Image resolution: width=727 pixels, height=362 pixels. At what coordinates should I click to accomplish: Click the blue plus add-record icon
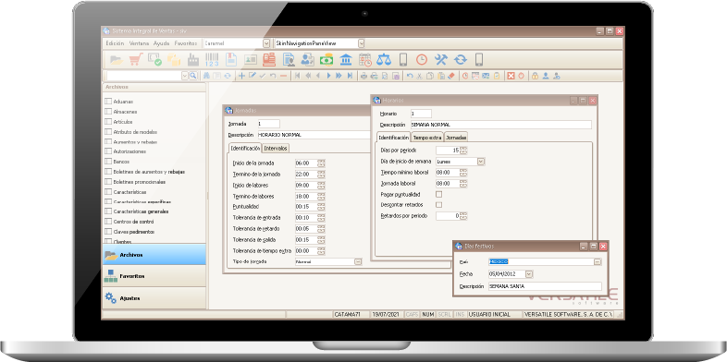pos(241,76)
